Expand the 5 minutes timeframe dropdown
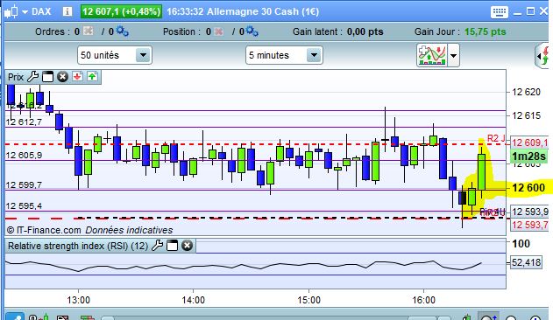Screen dimensions: 553x320 pyautogui.click(x=314, y=55)
